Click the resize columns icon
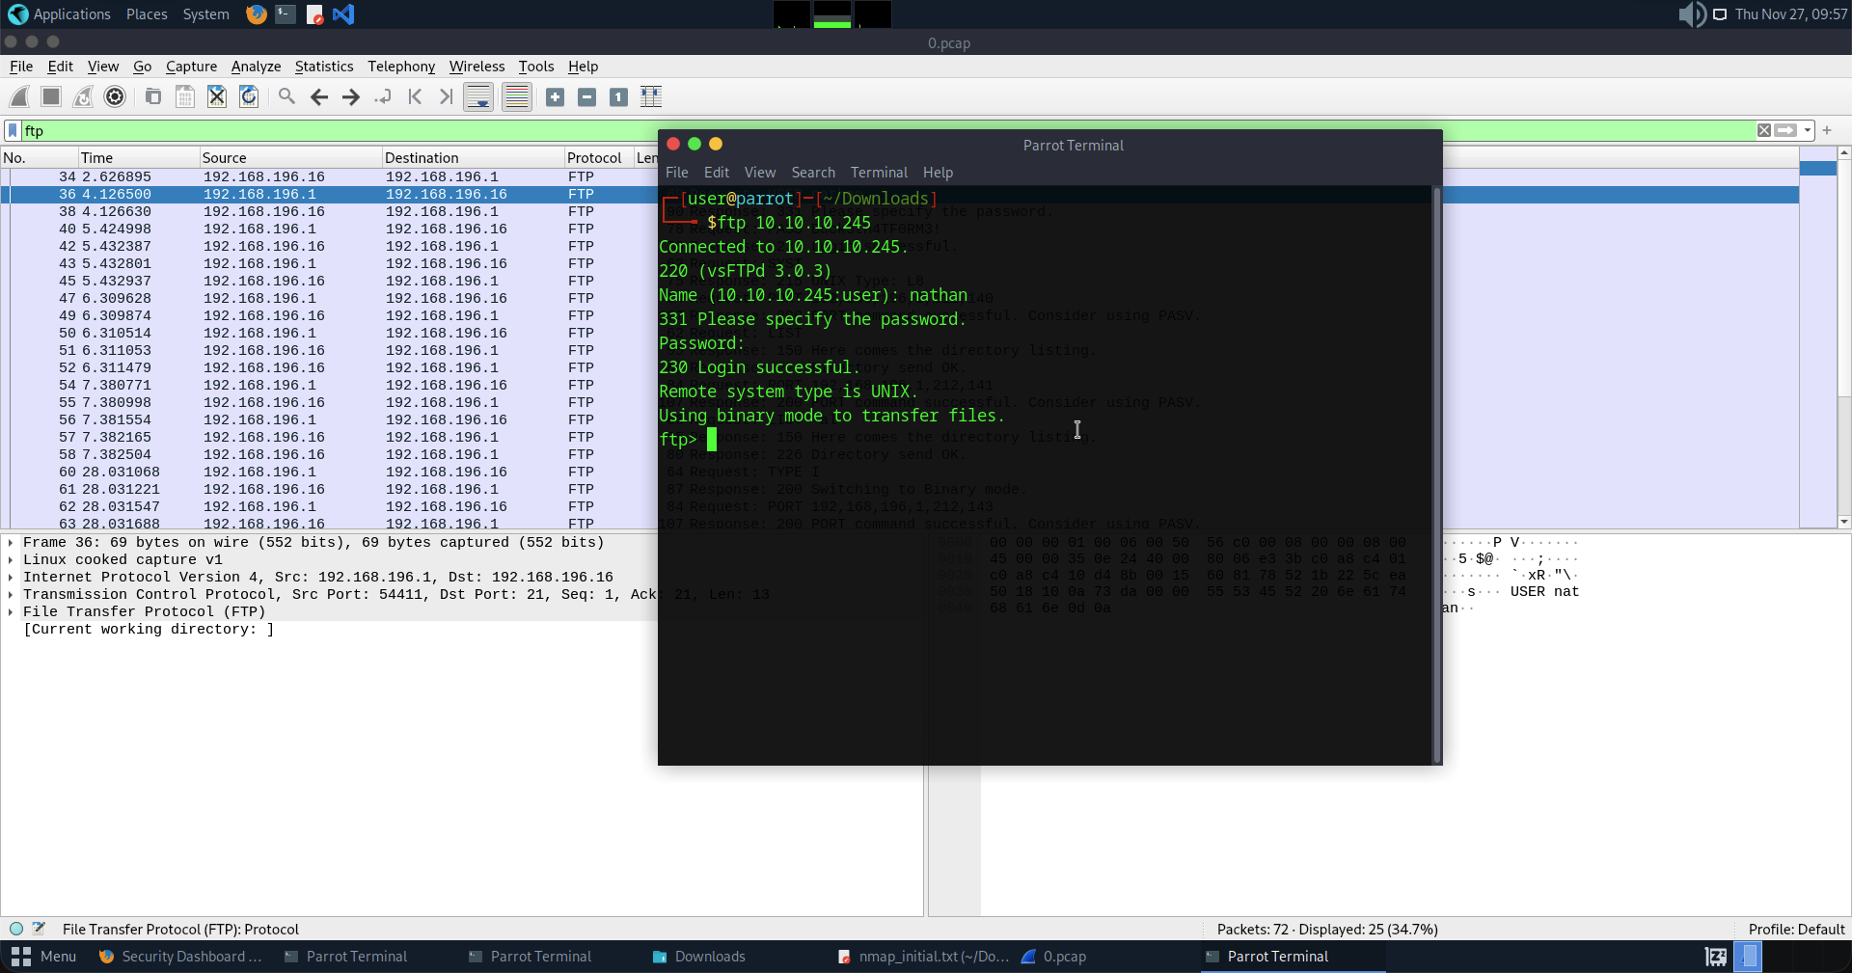This screenshot has height=973, width=1852. [x=651, y=96]
